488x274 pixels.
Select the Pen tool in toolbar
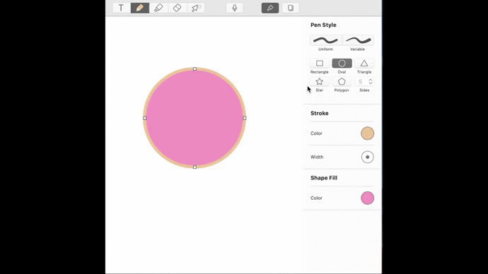coord(140,8)
